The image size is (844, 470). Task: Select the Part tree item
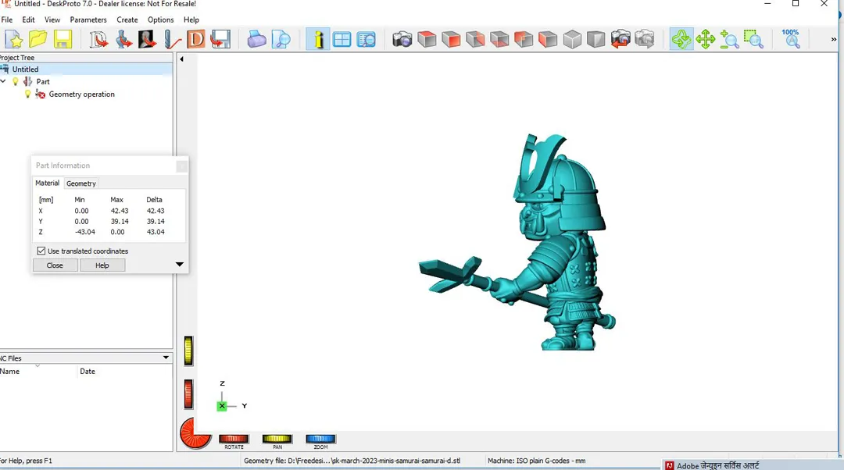point(43,82)
